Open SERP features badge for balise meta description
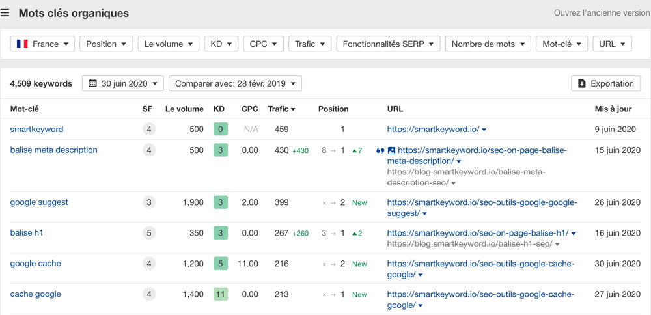This screenshot has width=651, height=315. coord(149,150)
